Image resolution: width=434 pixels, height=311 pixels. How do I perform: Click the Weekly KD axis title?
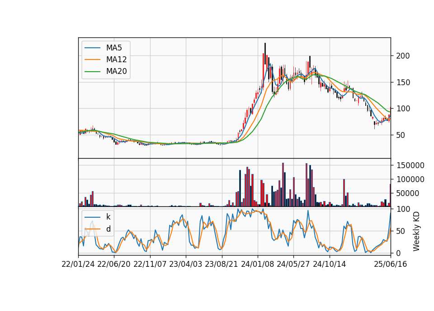coord(416,231)
